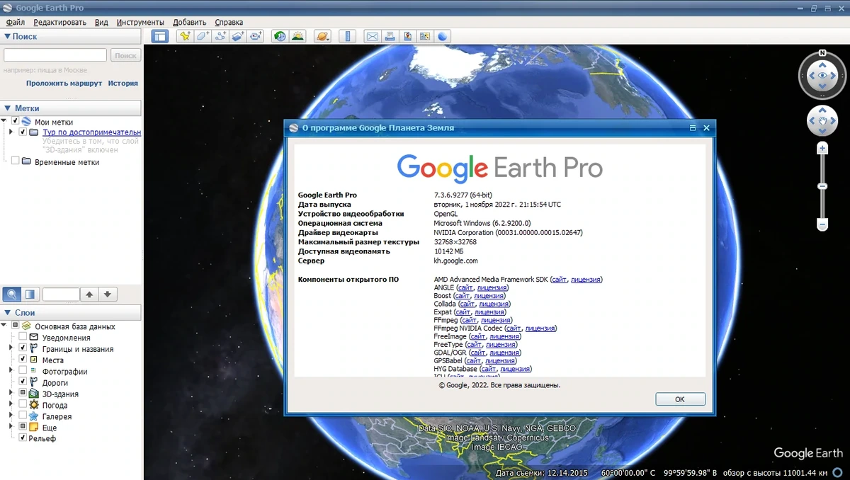This screenshot has width=850, height=480.
Task: Uncheck the Рельеф layer
Action: click(23, 438)
